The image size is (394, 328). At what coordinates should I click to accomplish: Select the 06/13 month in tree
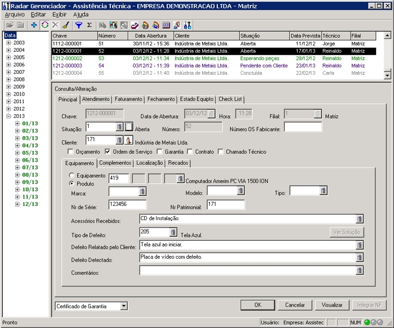(30, 160)
